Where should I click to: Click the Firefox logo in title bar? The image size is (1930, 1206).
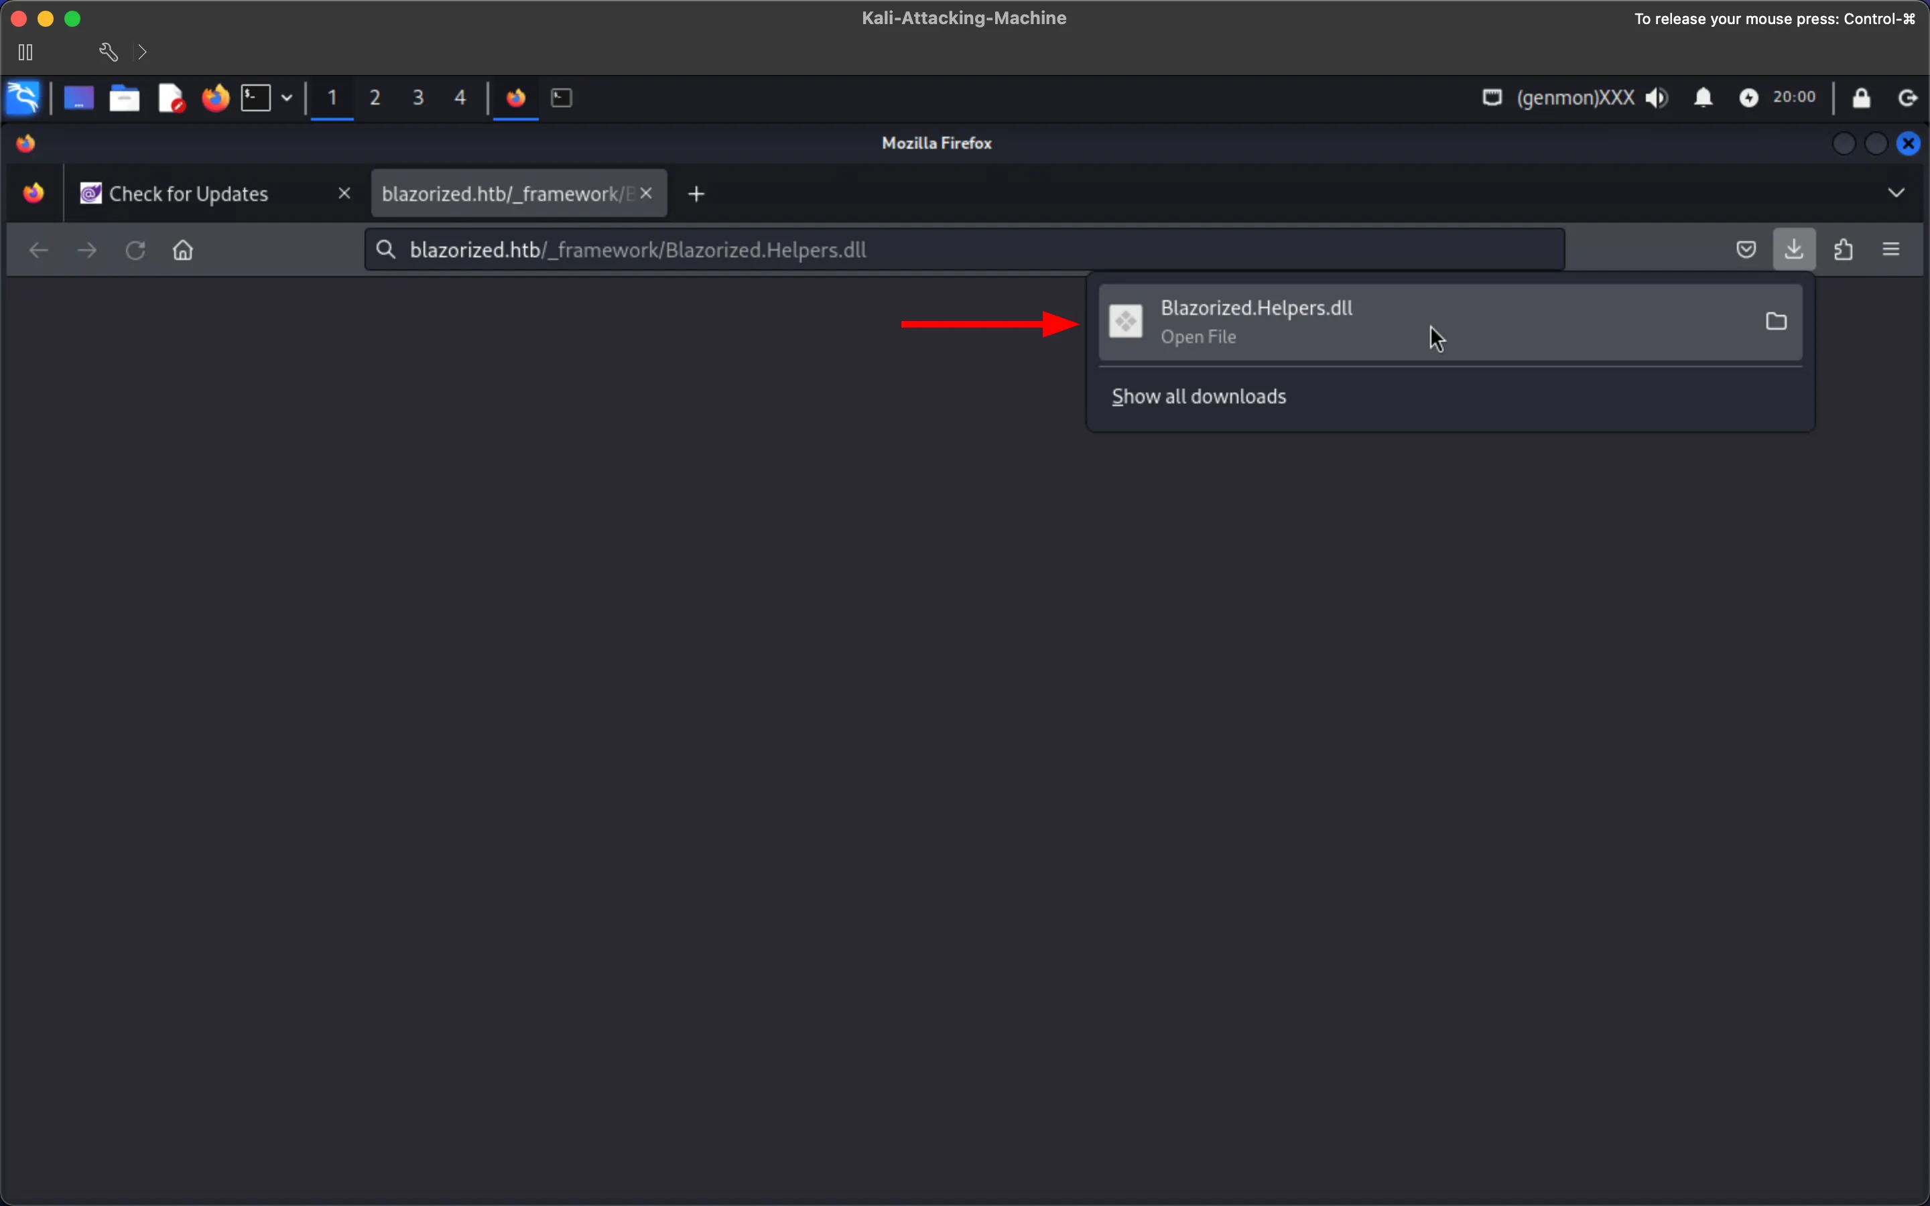[25, 143]
